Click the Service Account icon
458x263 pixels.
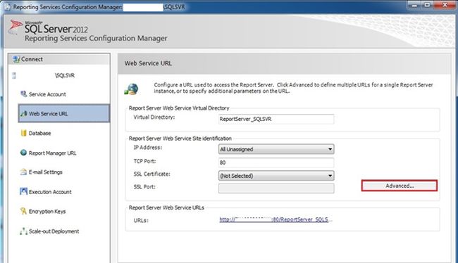pos(24,94)
